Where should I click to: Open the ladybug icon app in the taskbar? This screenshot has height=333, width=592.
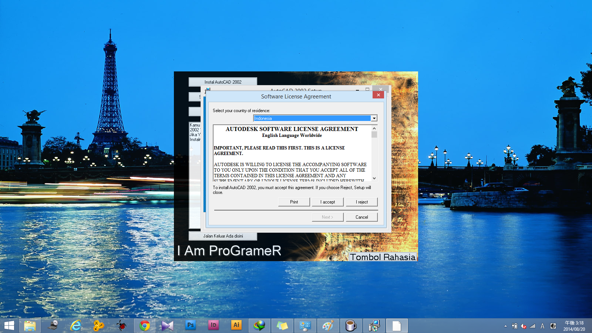pyautogui.click(x=121, y=326)
